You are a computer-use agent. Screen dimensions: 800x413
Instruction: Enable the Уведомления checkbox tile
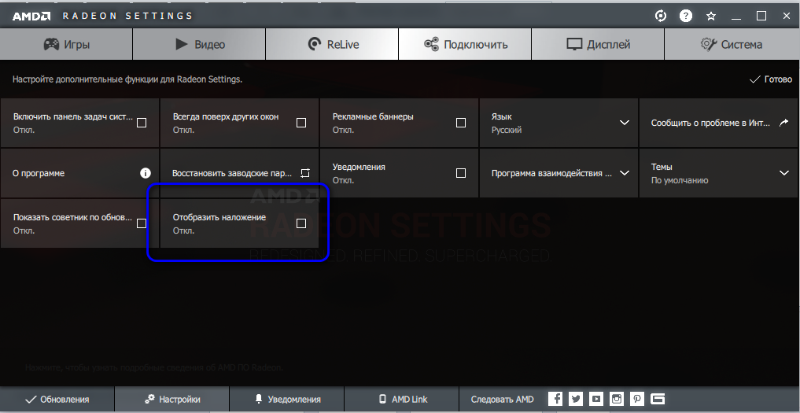coord(461,173)
